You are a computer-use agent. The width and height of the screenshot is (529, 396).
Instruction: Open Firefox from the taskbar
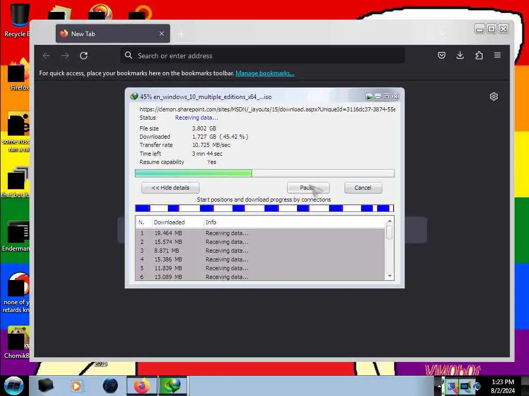coord(142,386)
